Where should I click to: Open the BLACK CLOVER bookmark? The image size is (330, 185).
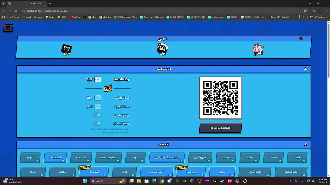tap(175, 17)
